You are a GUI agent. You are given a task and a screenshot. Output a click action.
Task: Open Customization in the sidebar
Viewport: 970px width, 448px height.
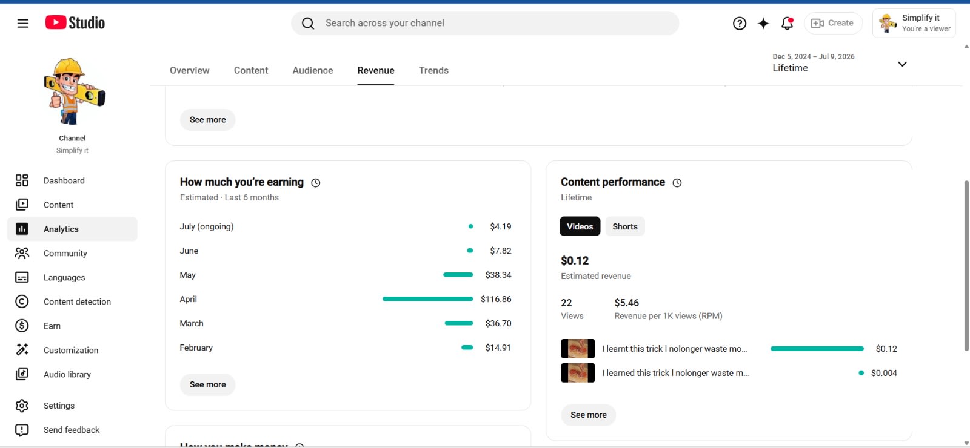point(72,350)
